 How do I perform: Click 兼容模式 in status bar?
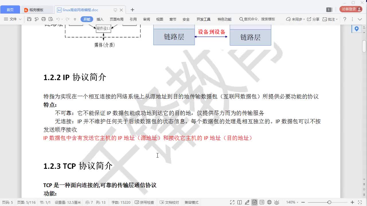tap(192, 202)
